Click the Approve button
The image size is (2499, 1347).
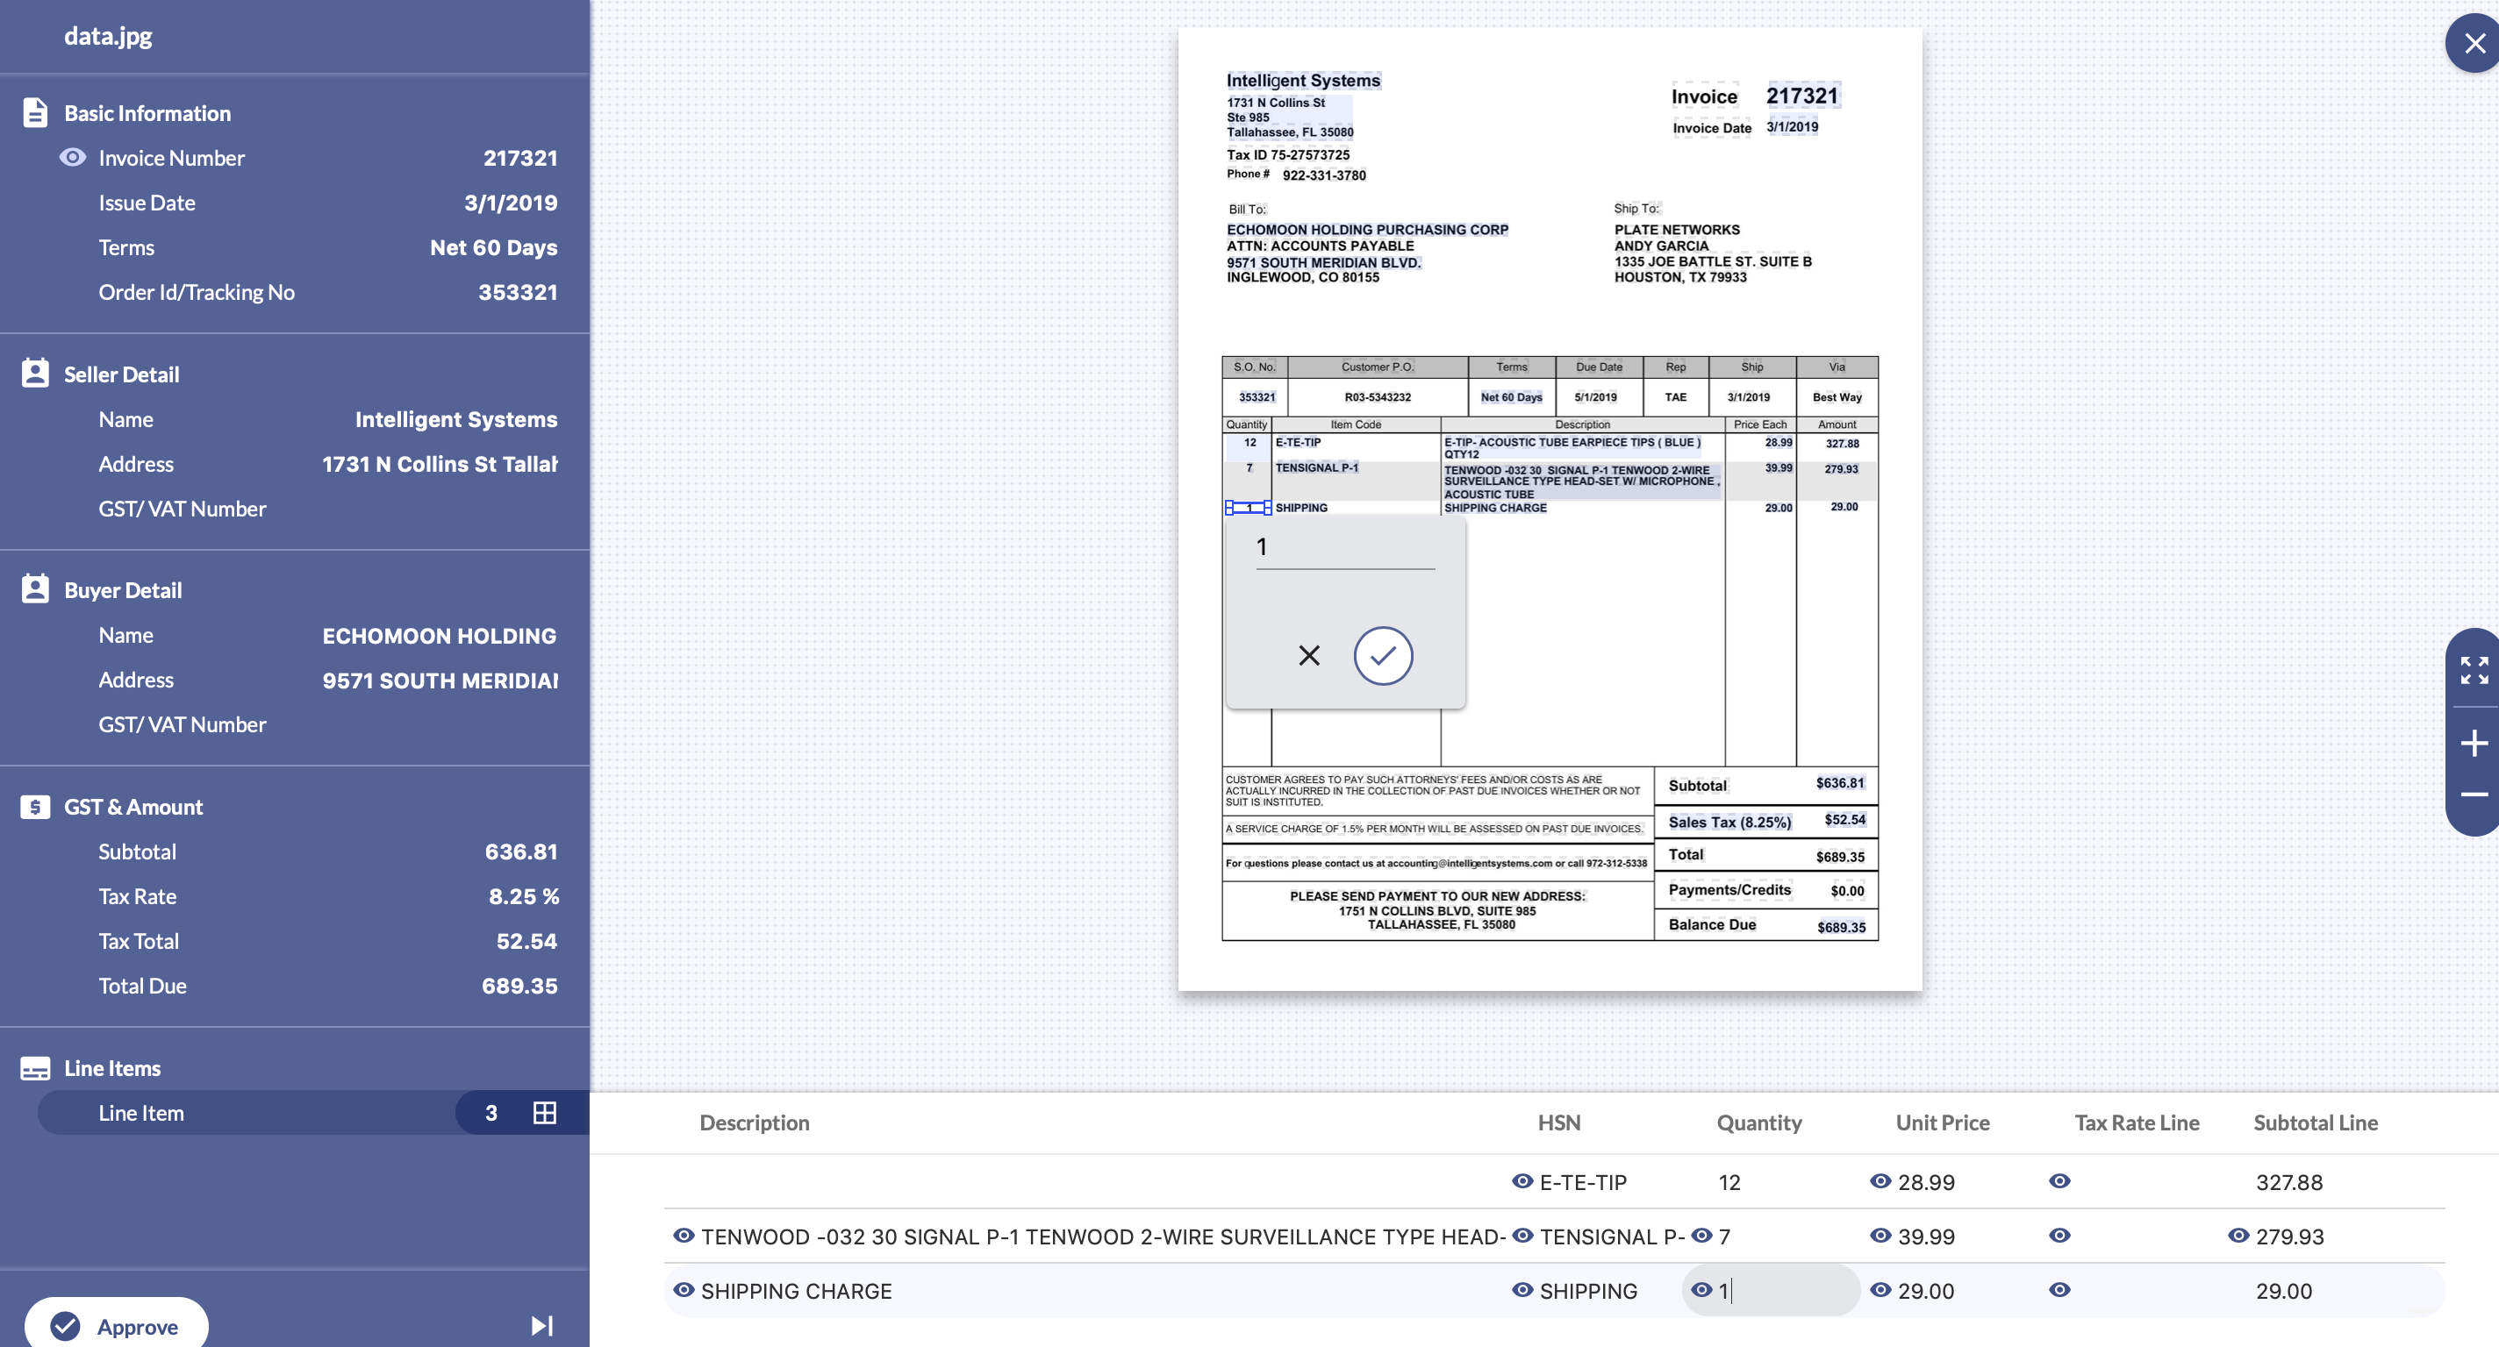click(117, 1325)
